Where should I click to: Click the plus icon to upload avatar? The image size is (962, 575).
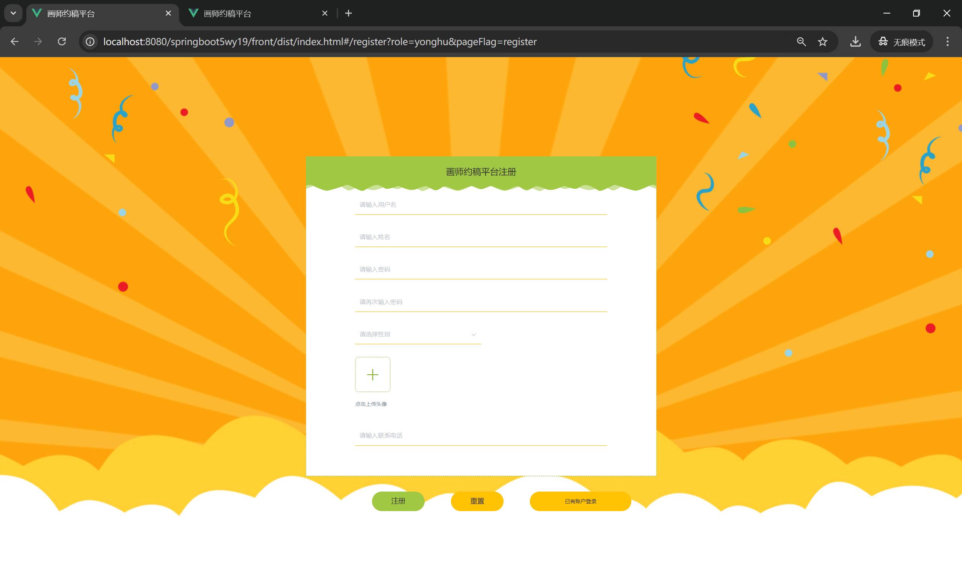coord(372,374)
